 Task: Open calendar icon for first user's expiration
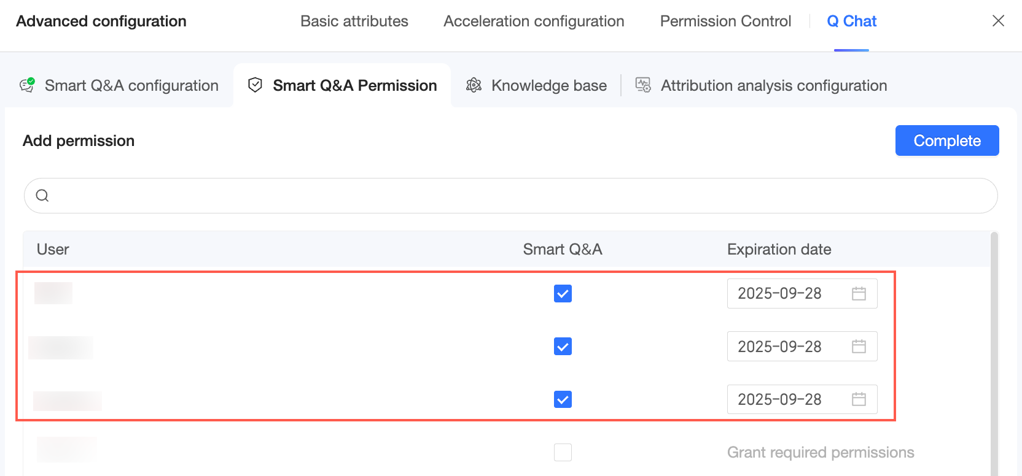pyautogui.click(x=859, y=294)
